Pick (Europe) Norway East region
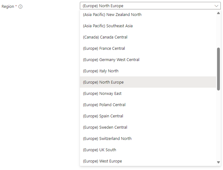 point(148,93)
